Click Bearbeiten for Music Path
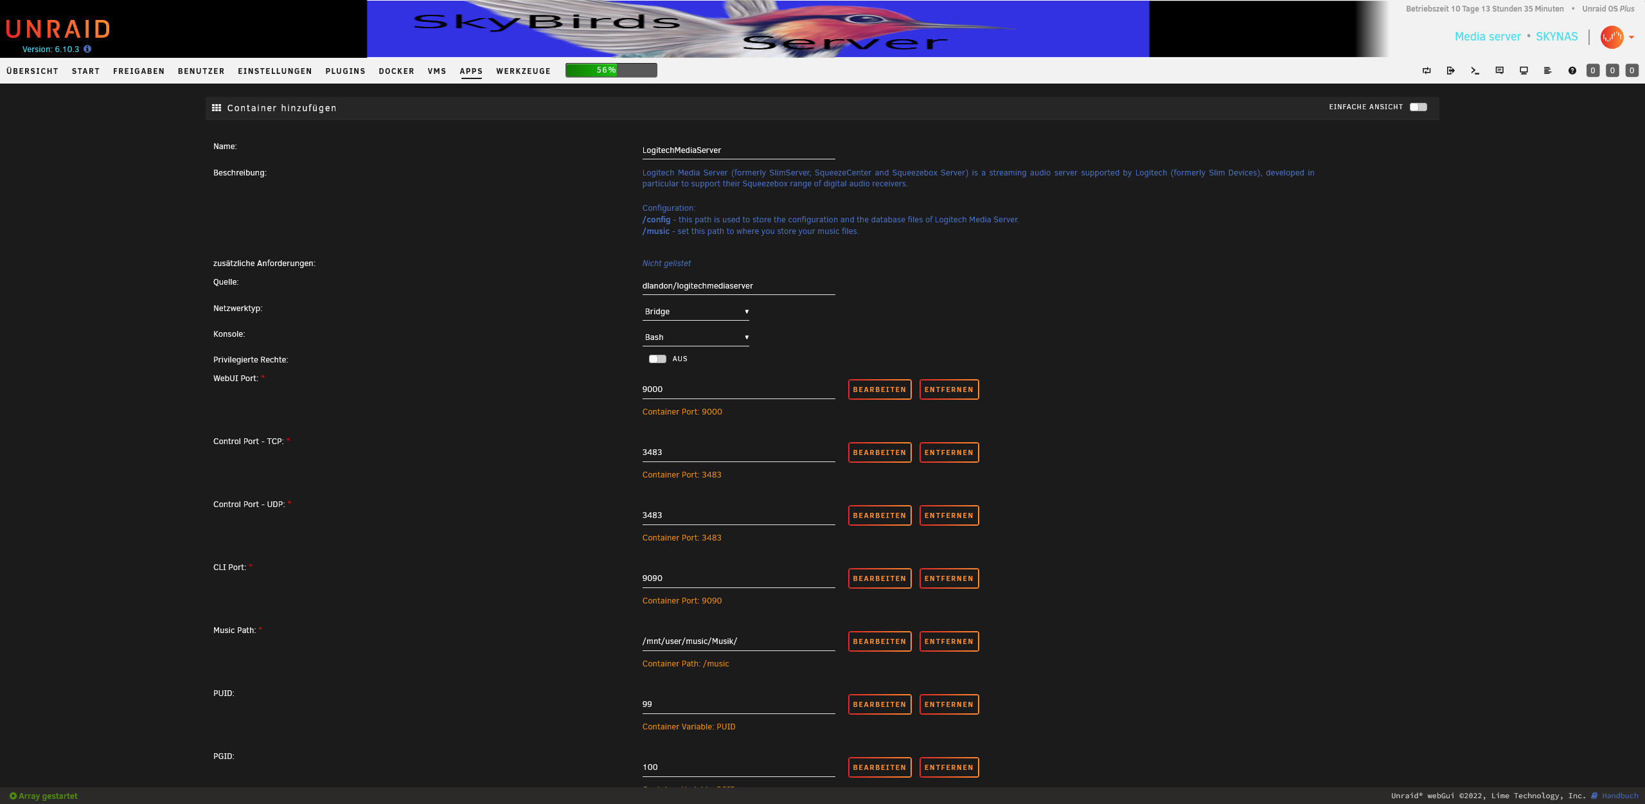Screen dimensions: 1645x804 coord(880,641)
